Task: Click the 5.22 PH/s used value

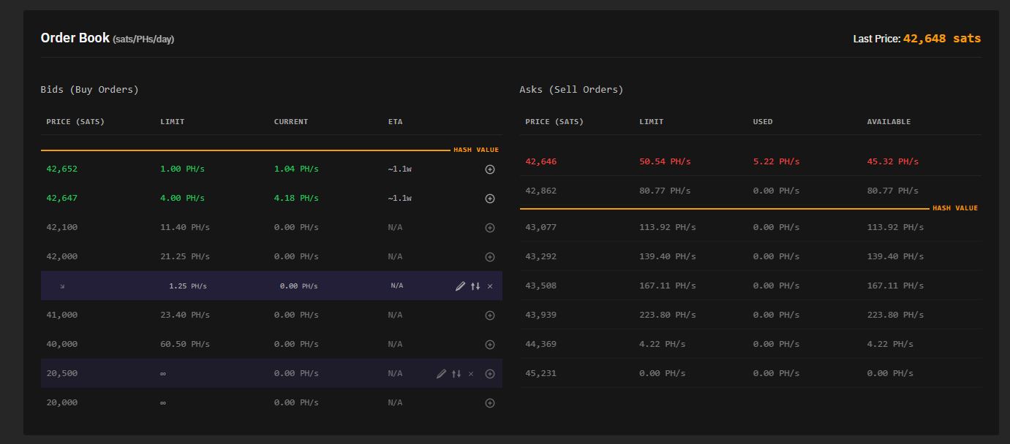Action: click(x=777, y=161)
